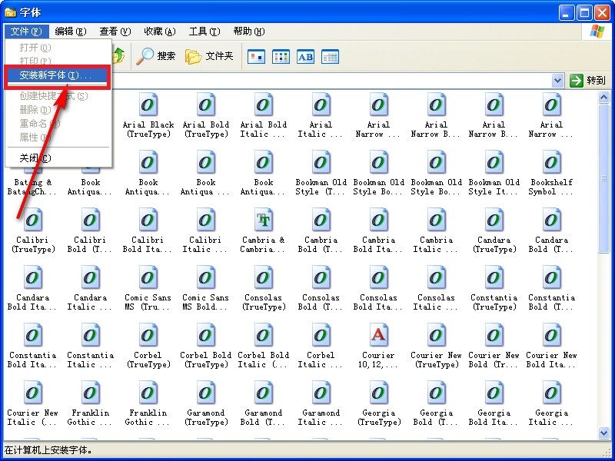Select Bookshelf Symbol font icon
Image resolution: width=615 pixels, height=461 pixels.
tap(551, 162)
